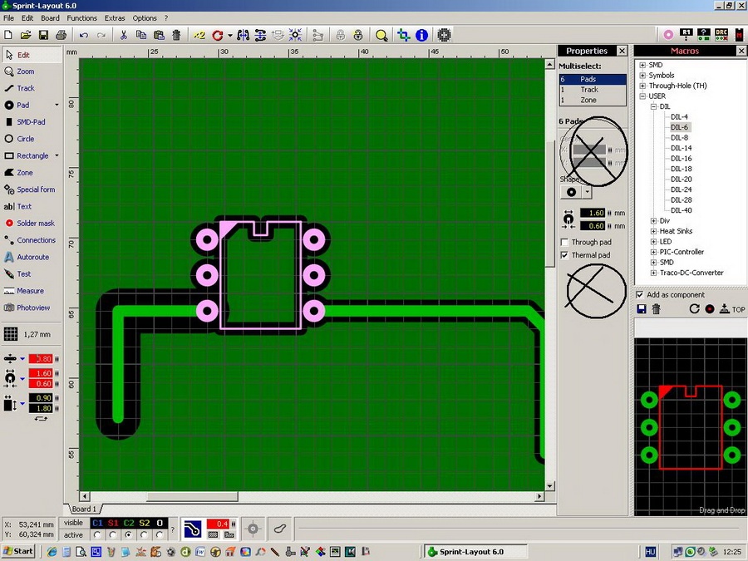The width and height of the screenshot is (748, 561).
Task: Collapse the DIL subfolder
Action: 653,107
